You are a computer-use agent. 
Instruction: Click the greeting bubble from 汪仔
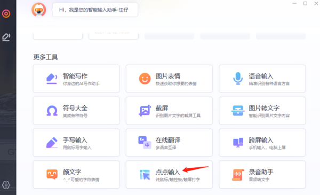point(95,10)
